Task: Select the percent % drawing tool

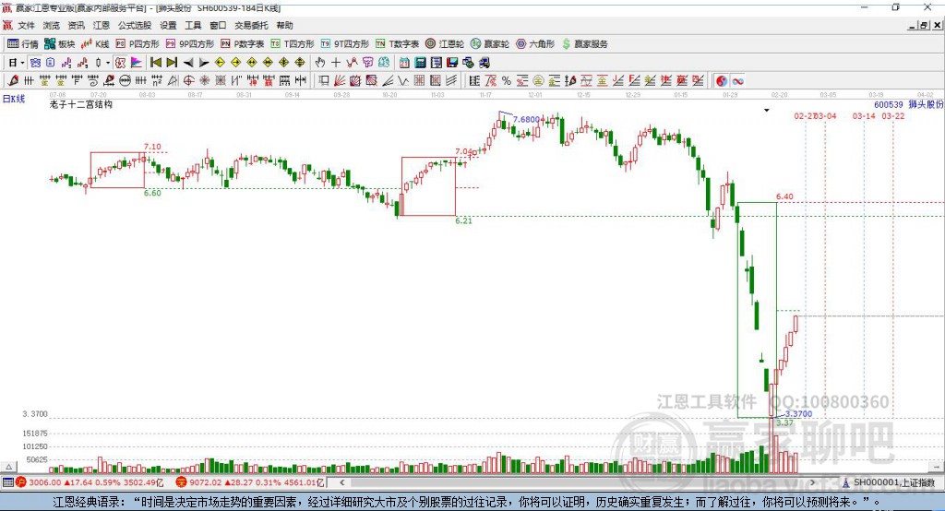Action: [x=507, y=81]
